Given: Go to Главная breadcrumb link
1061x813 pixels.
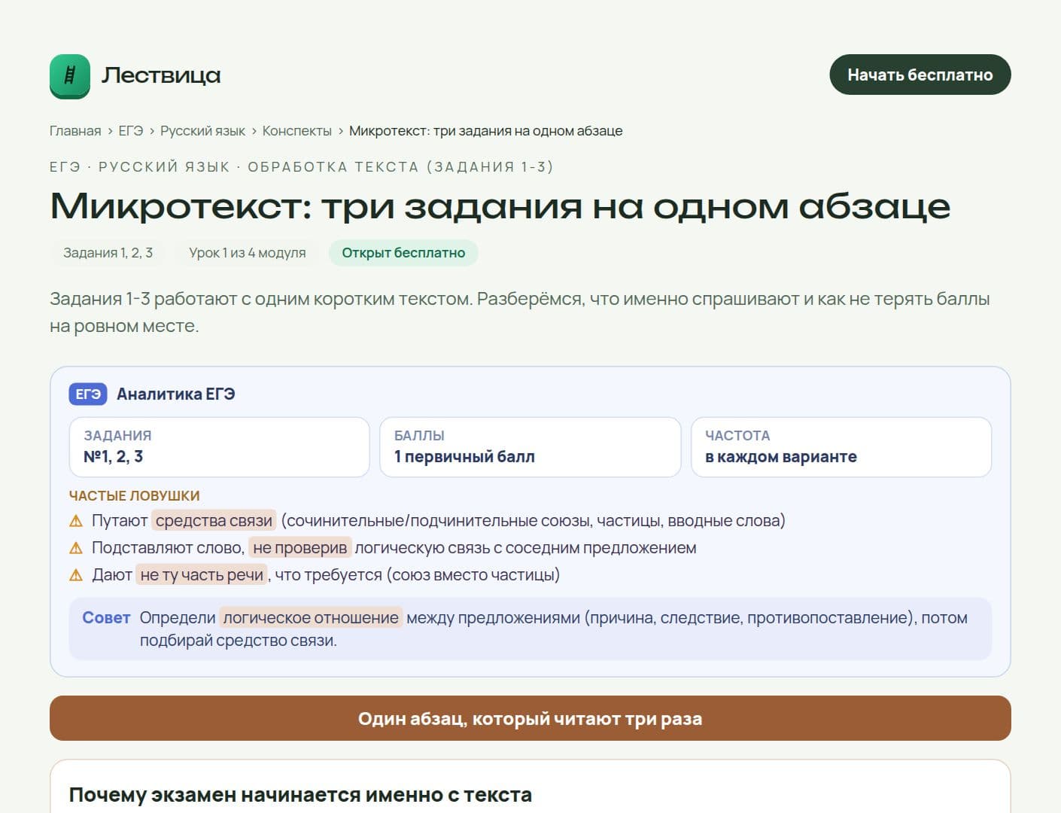Looking at the screenshot, I should click(x=75, y=131).
